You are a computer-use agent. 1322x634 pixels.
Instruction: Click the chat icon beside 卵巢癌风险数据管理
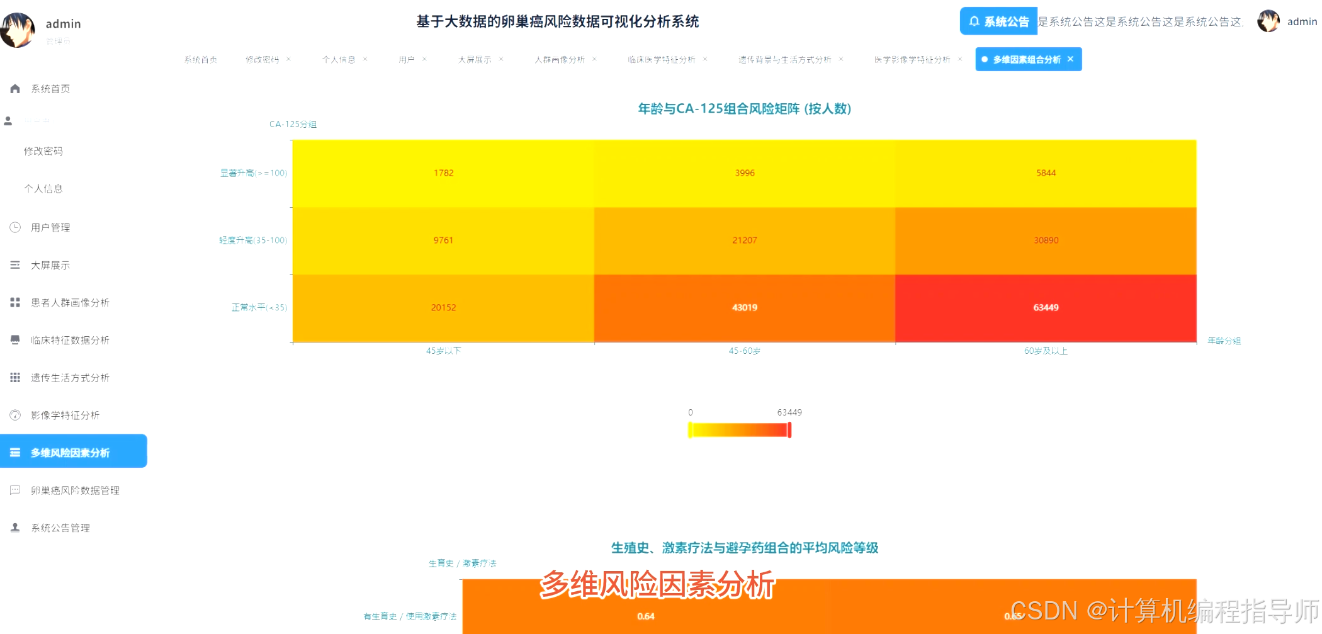pos(15,490)
